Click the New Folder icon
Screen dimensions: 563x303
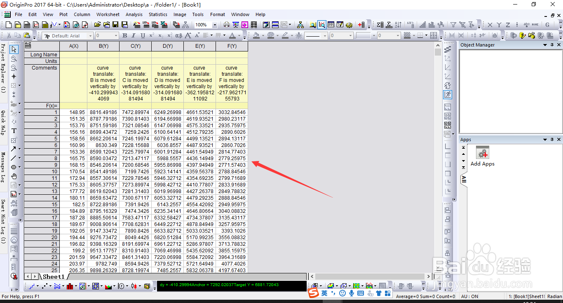click(x=18, y=25)
